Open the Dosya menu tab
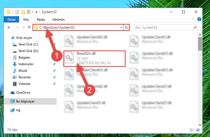 point(11,19)
